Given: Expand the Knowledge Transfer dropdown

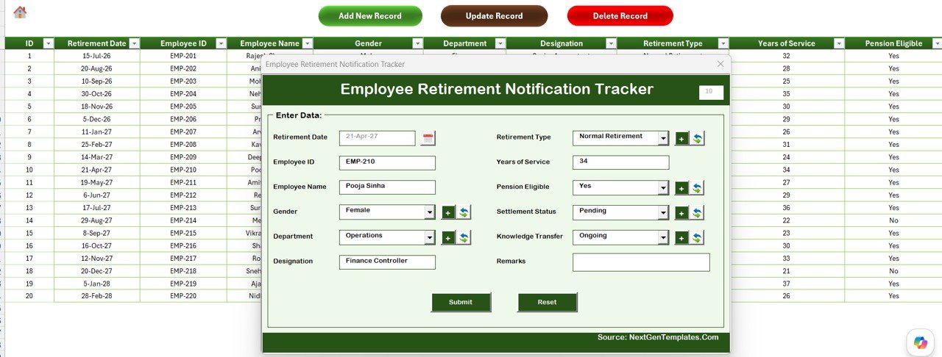Looking at the screenshot, I should click(663, 237).
